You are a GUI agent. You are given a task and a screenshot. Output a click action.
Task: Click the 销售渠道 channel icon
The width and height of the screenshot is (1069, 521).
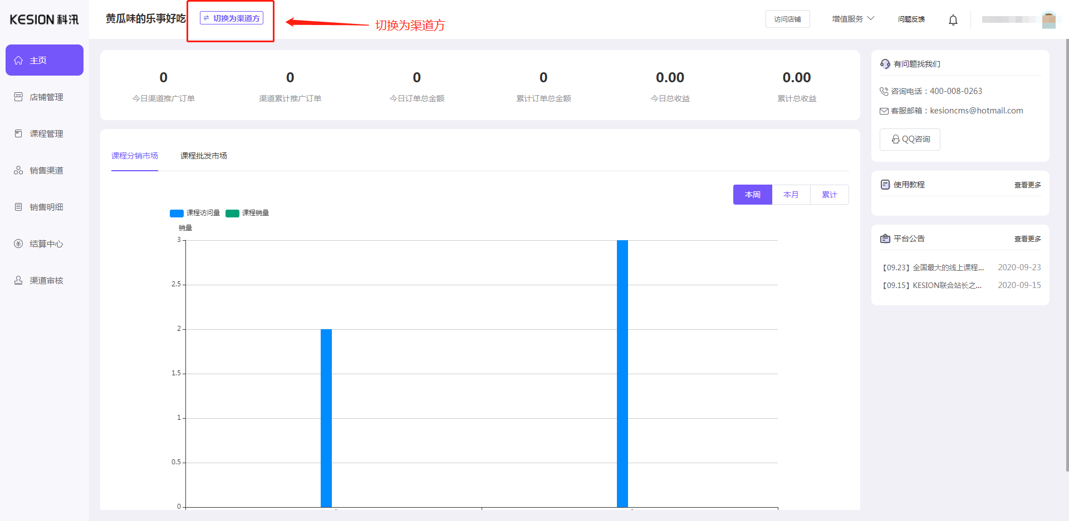[18, 170]
